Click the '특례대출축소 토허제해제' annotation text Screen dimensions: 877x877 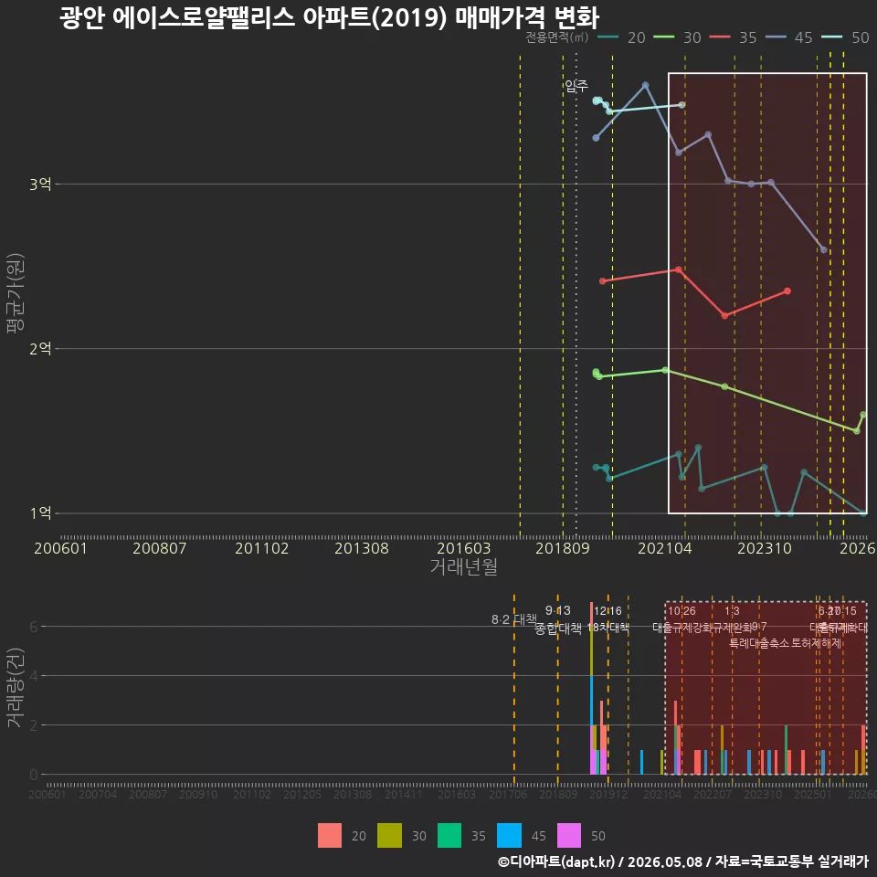[x=786, y=642]
